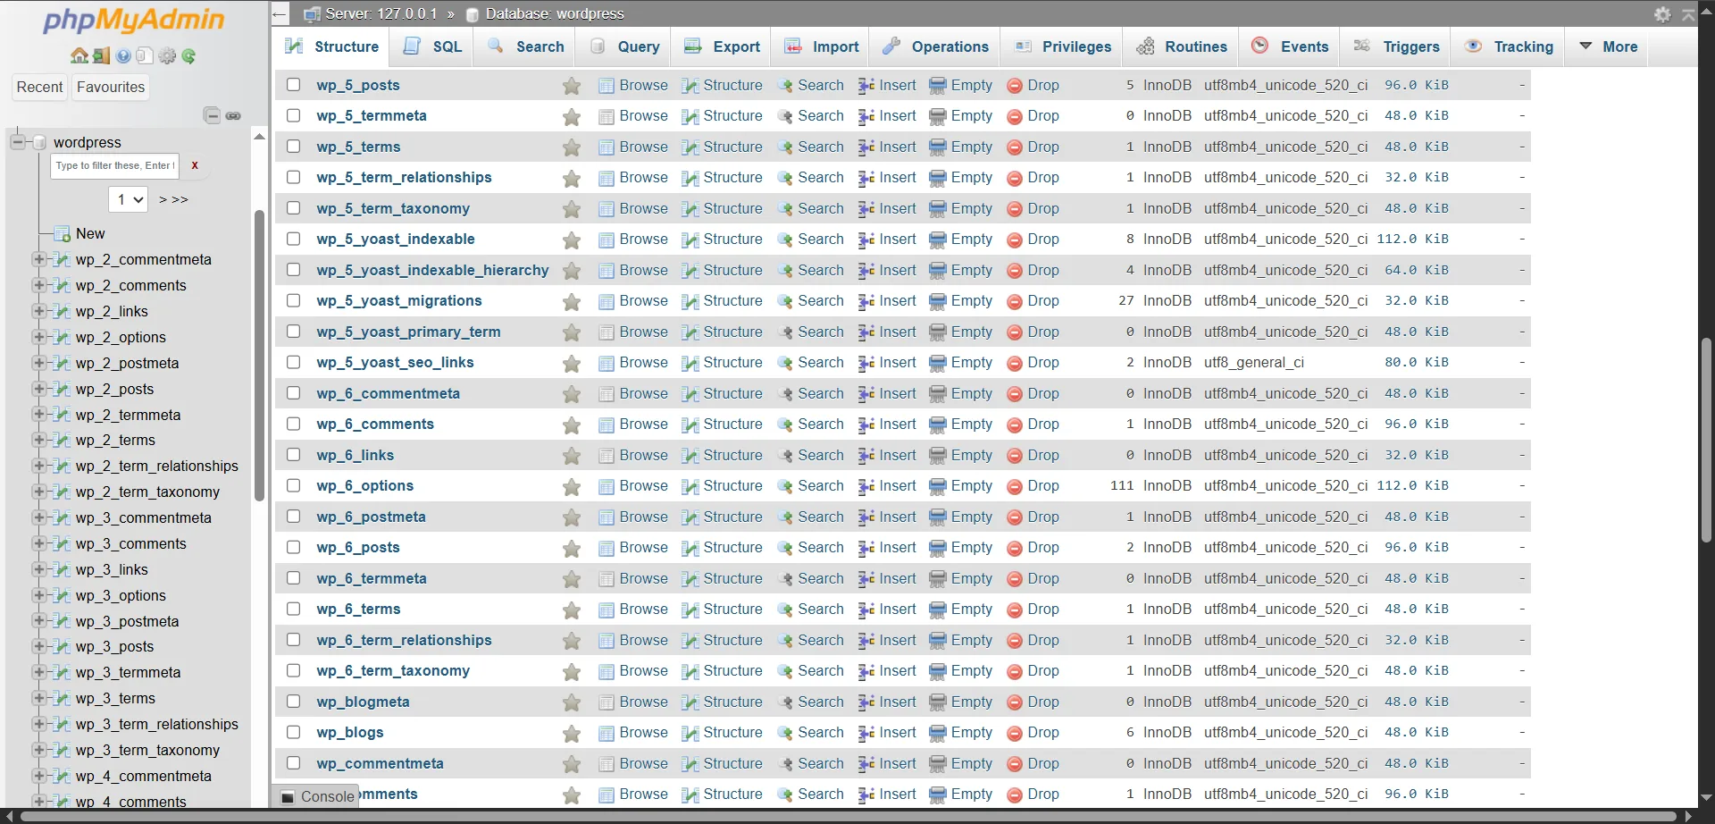This screenshot has height=824, width=1715.
Task: Select wp_blogs checkbox
Action: tap(293, 732)
